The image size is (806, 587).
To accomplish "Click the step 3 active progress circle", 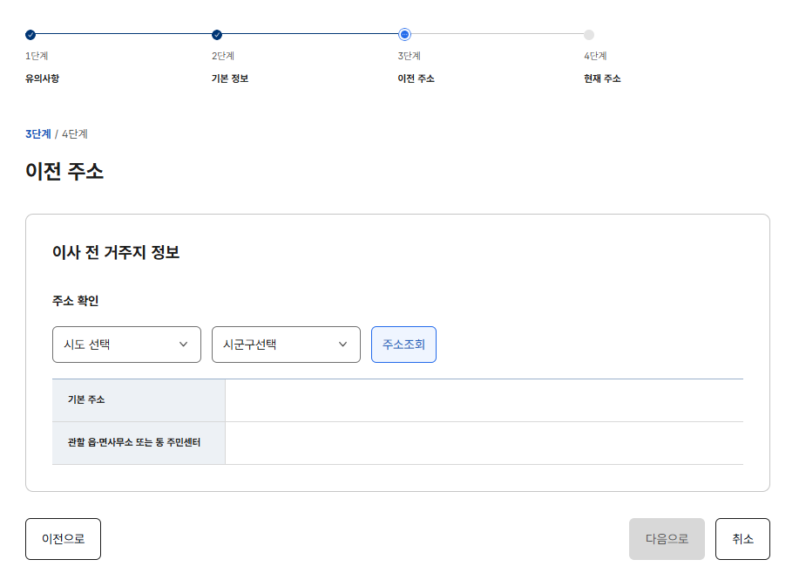I will click(404, 35).
